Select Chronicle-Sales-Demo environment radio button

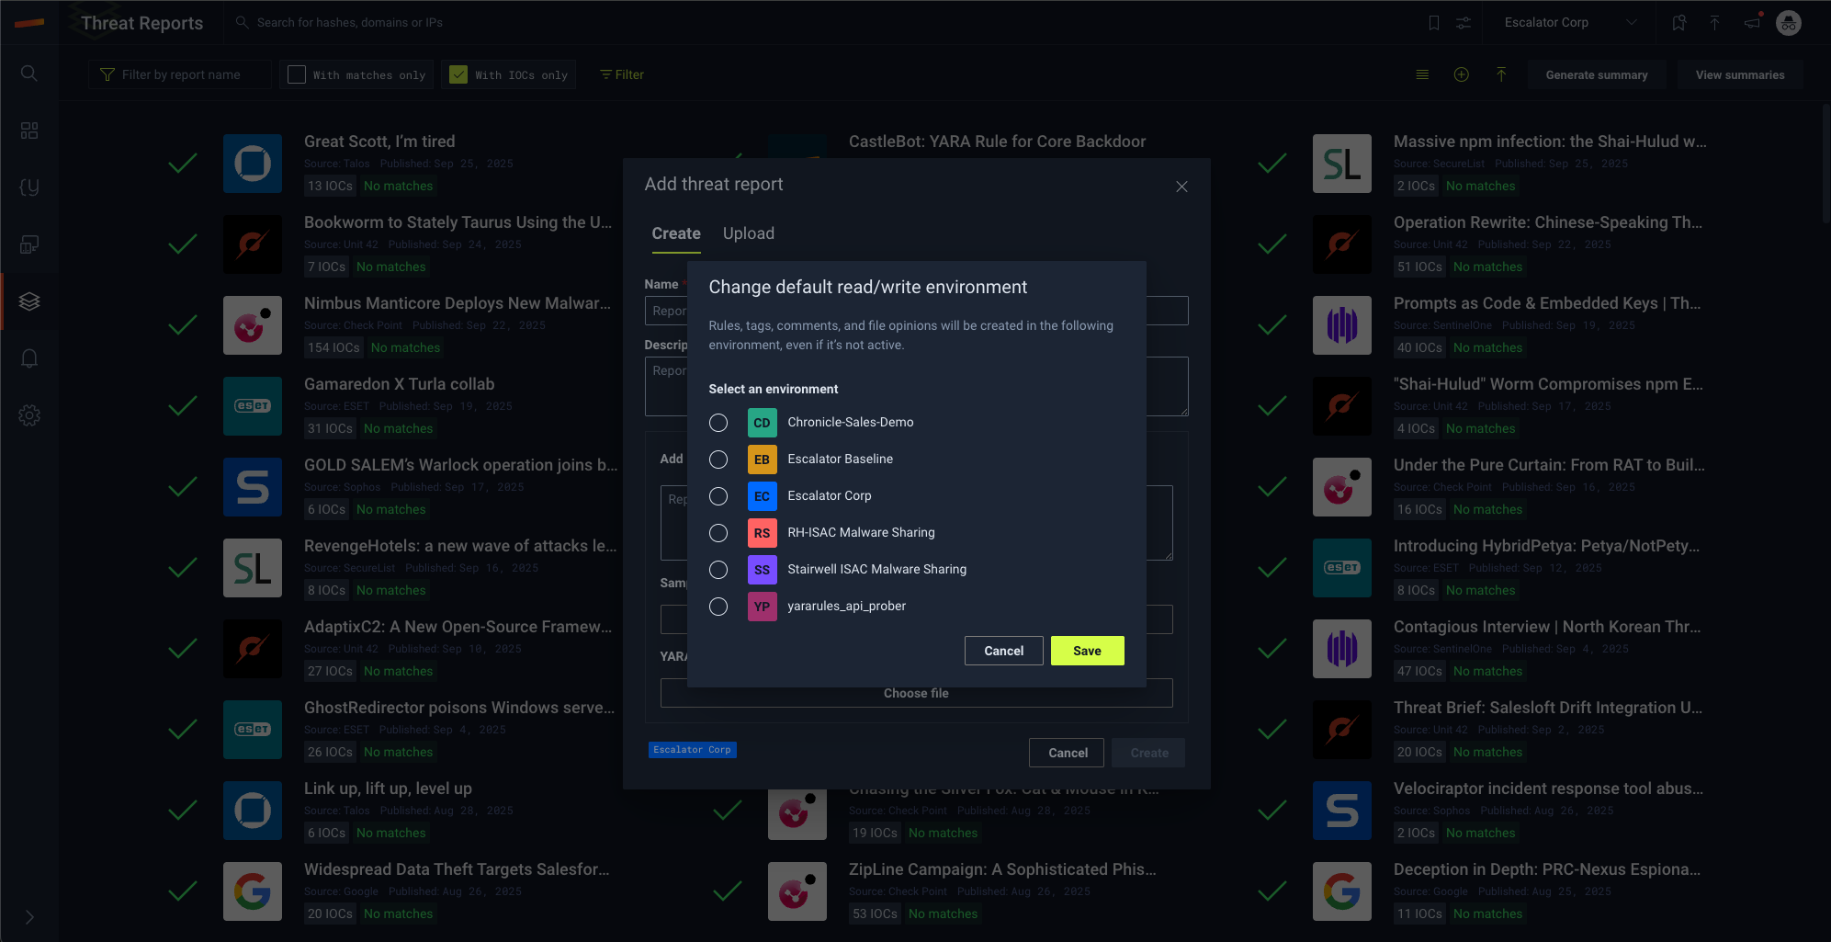(718, 423)
